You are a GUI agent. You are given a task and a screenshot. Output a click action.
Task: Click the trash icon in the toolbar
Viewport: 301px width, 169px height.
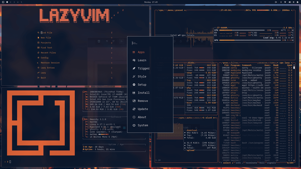(99, 41)
